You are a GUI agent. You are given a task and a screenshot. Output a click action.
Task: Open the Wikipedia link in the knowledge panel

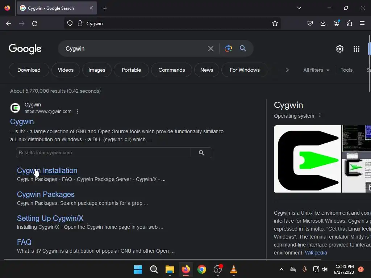316,253
